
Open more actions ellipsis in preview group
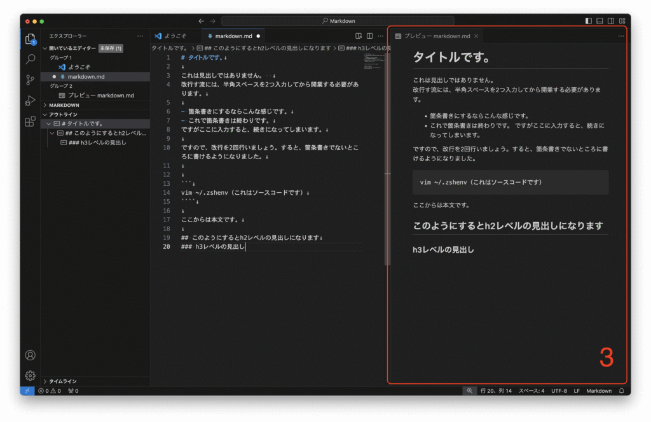[620, 36]
